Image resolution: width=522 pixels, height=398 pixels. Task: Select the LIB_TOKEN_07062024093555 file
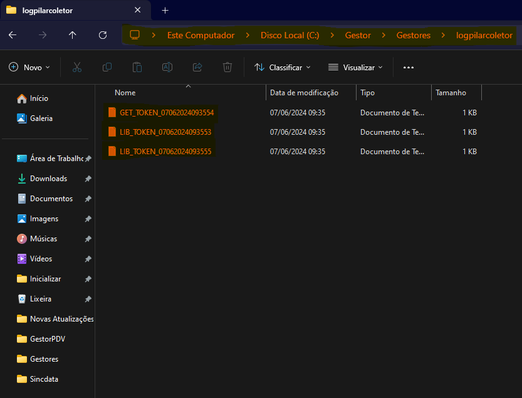pos(166,151)
